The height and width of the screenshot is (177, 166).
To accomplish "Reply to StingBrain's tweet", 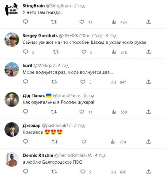I will click(26, 22).
